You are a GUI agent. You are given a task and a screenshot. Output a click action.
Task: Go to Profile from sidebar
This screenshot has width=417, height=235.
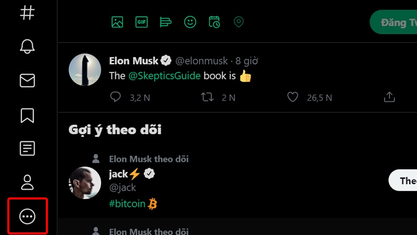(x=27, y=183)
